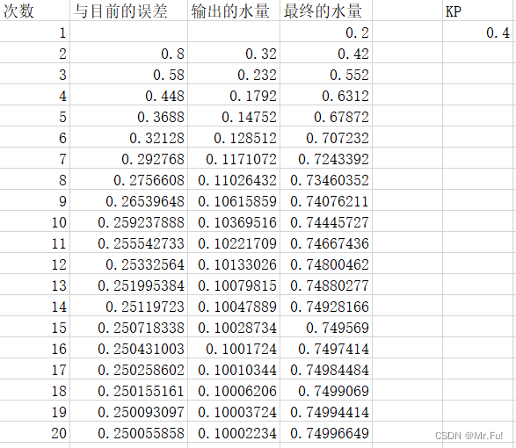Select the cell showing 0.250718338
516x448 pixels.
(128, 326)
